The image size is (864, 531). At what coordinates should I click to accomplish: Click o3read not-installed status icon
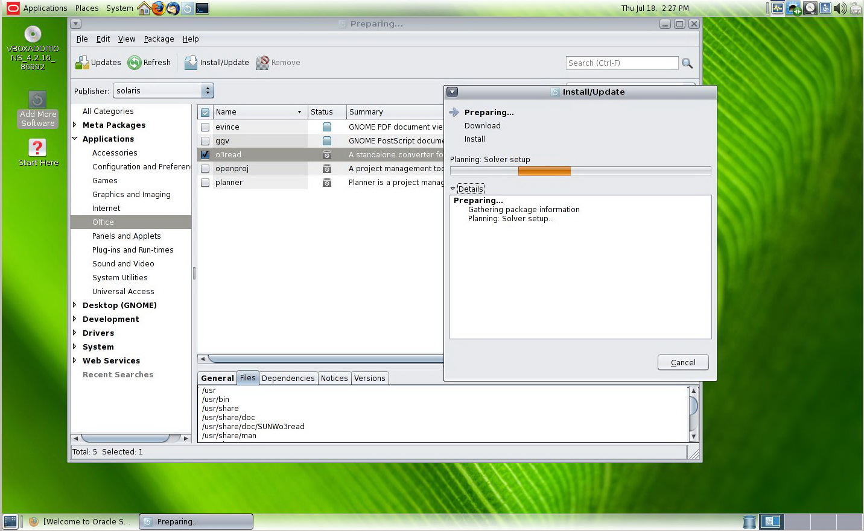(326, 155)
